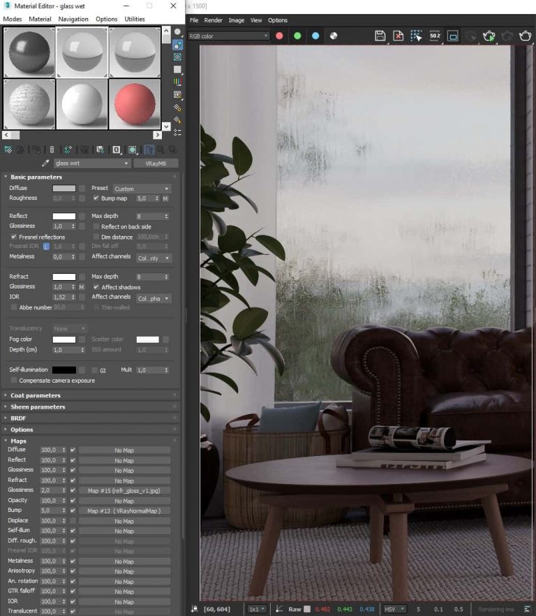Pick material from object with eyedropper
The width and height of the screenshot is (536, 616).
pos(45,163)
